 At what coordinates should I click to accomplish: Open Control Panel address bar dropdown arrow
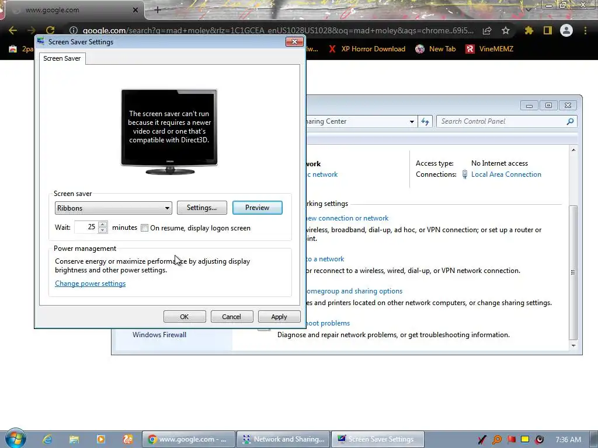coord(412,121)
